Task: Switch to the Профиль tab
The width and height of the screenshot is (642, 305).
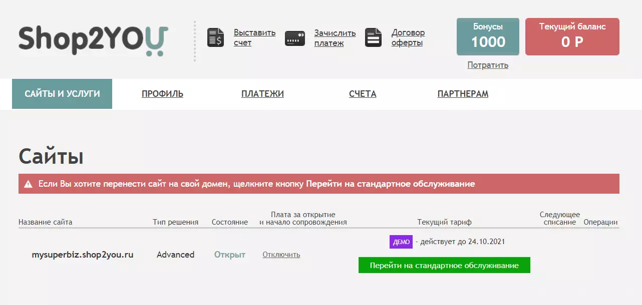Action: [x=162, y=94]
